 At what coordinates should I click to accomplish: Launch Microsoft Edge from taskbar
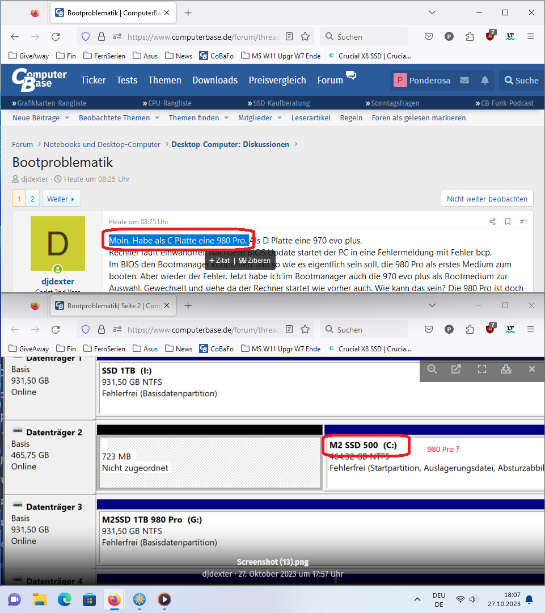[65, 599]
